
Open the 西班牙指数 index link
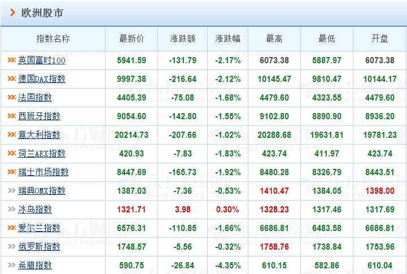pos(39,116)
